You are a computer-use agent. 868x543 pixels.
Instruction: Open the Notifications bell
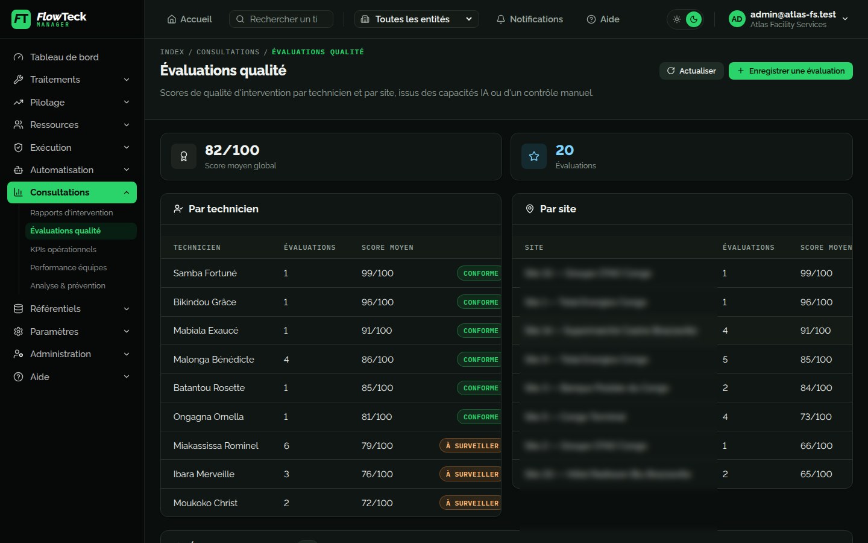pos(501,19)
